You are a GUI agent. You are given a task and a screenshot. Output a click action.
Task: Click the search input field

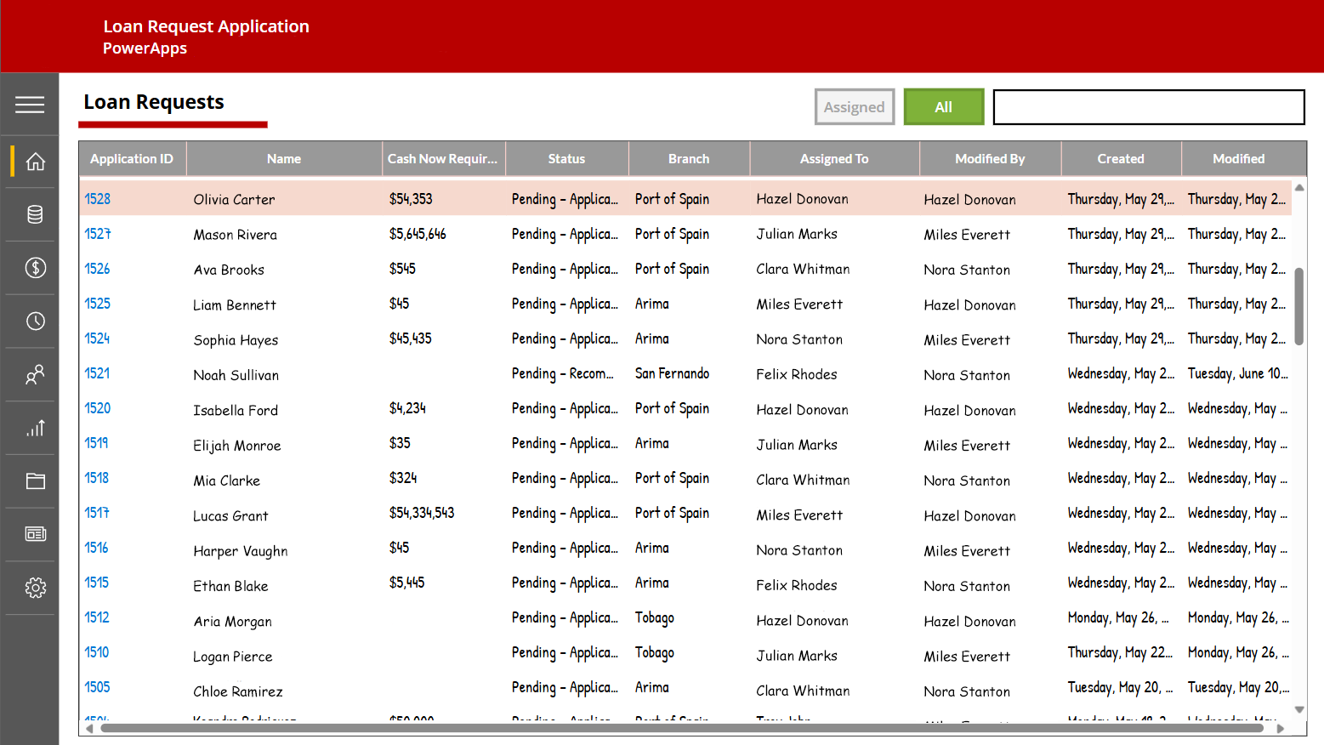1149,107
